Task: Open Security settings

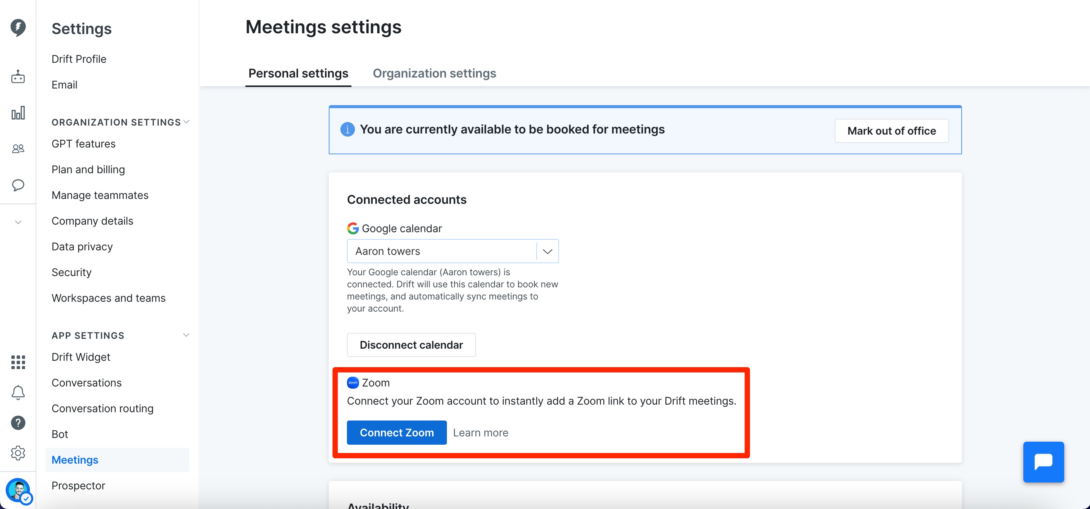Action: click(x=72, y=273)
